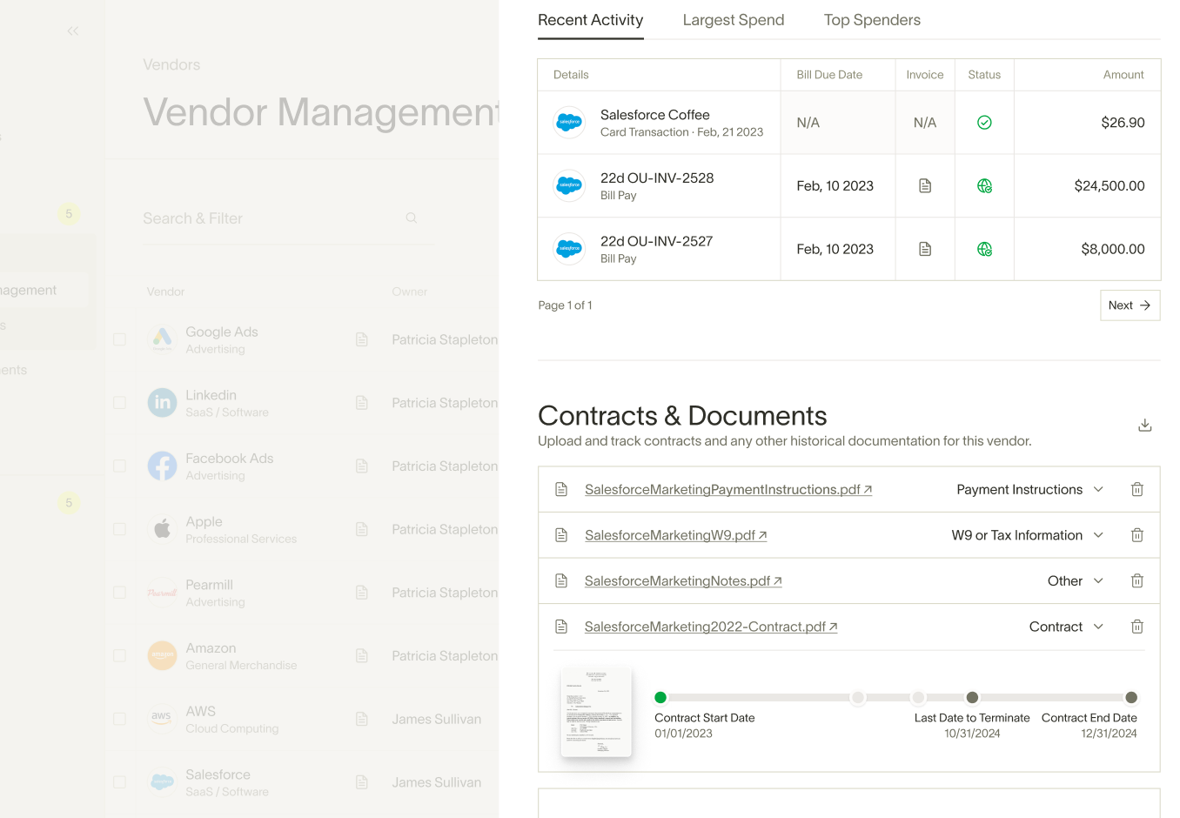This screenshot has width=1180, height=818.
Task: Click Contract End Date timeline marker
Action: point(1131,697)
